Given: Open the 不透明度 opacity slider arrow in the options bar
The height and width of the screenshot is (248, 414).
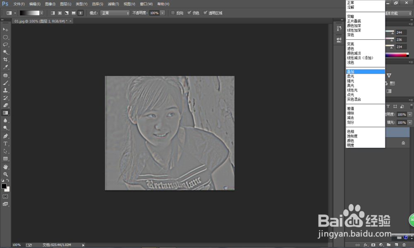Looking at the screenshot, I should 162,13.
